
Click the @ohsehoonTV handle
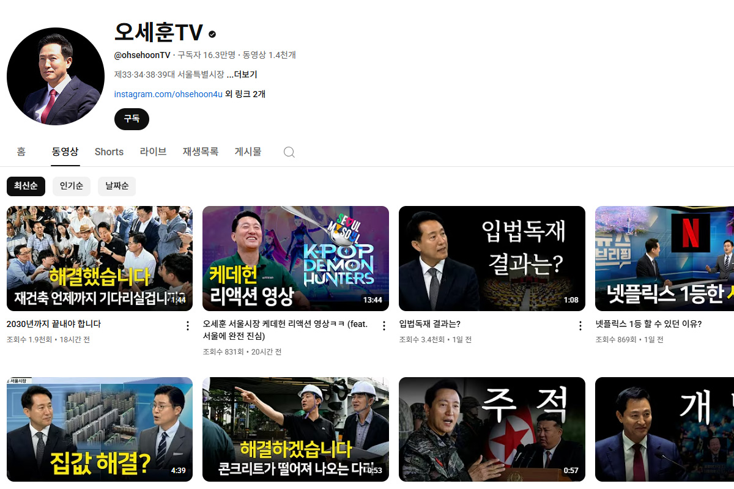[x=143, y=55]
